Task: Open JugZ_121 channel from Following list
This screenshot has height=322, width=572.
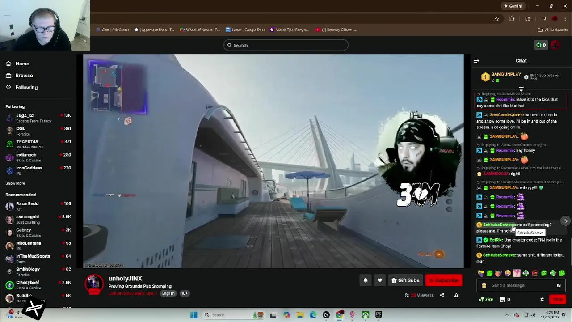Action: tap(38, 118)
